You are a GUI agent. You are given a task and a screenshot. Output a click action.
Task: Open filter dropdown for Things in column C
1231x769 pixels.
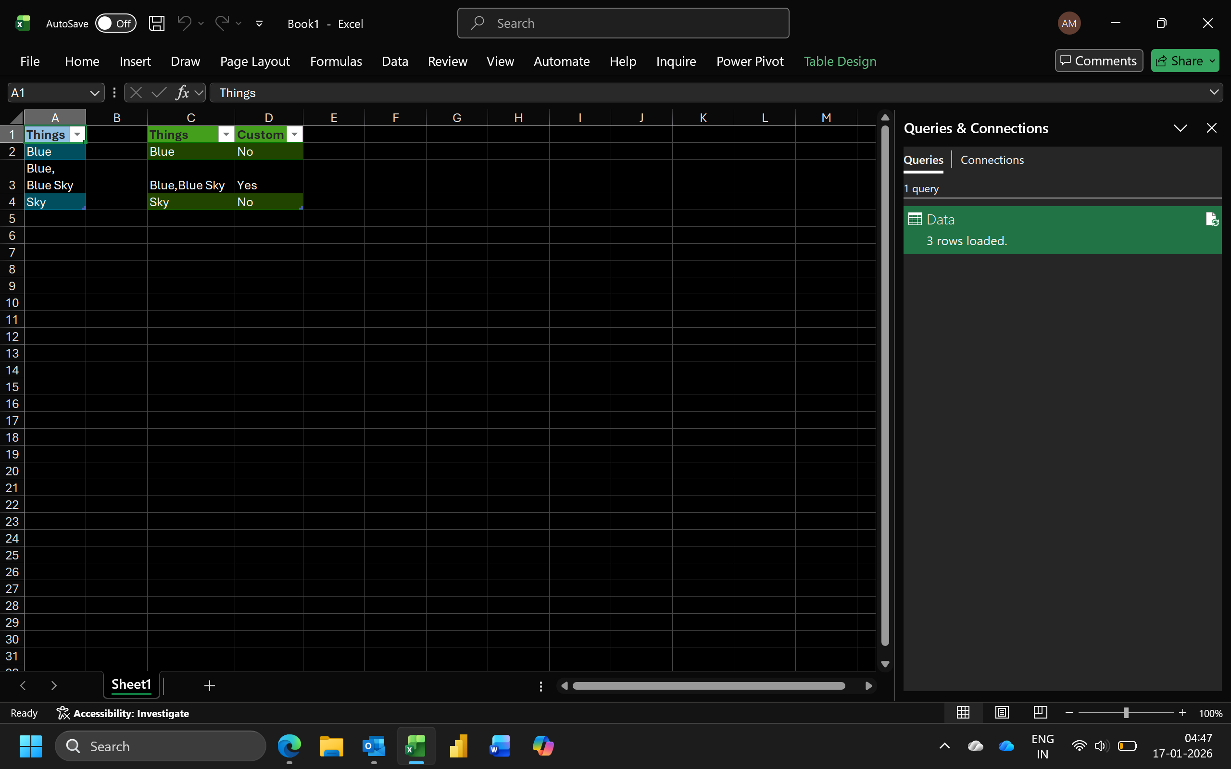pyautogui.click(x=226, y=134)
